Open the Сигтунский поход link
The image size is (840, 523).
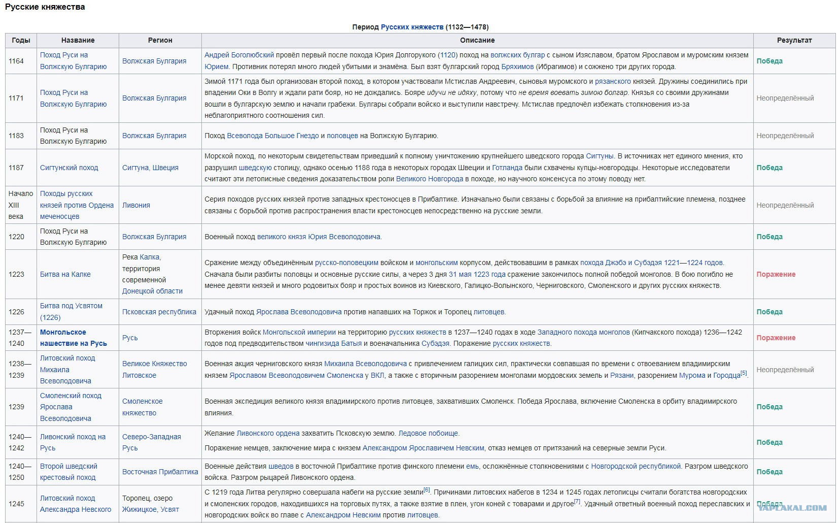pos(69,168)
